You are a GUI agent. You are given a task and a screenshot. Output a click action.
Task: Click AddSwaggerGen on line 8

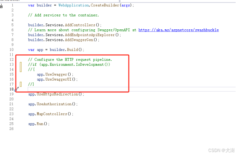tap(79, 40)
